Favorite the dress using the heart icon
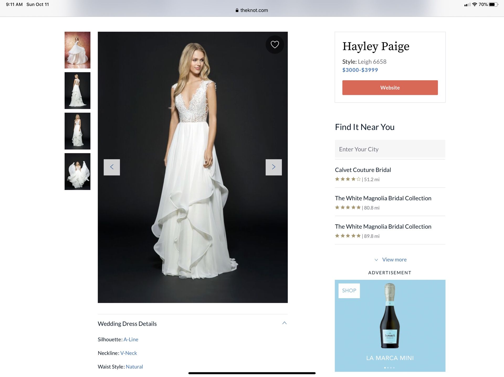 point(275,45)
